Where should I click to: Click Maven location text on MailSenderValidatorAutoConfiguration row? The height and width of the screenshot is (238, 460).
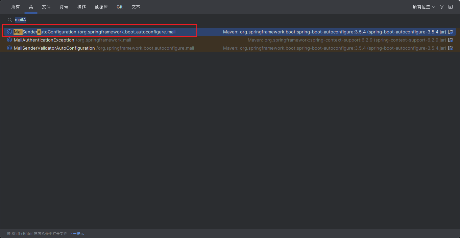(335, 48)
